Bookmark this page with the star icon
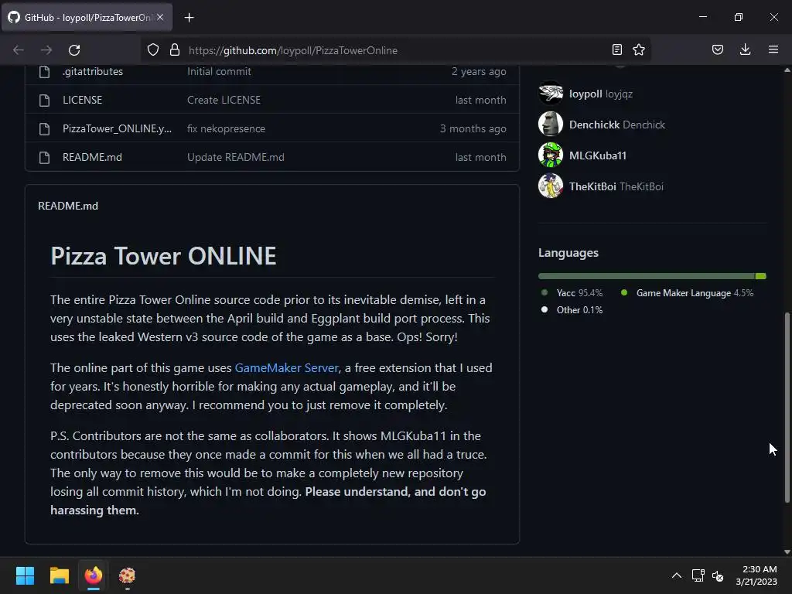This screenshot has height=594, width=792. point(639,49)
